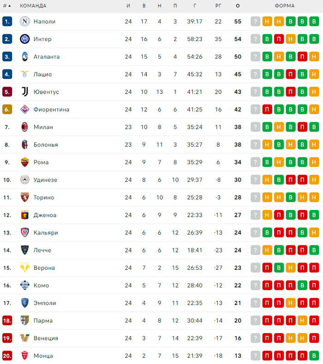Click the Inter club crest
This screenshot has width=323, height=364.
pyautogui.click(x=24, y=39)
